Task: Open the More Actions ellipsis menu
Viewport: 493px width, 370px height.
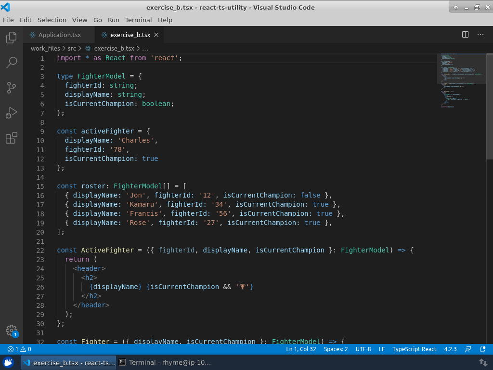Action: pos(480,35)
